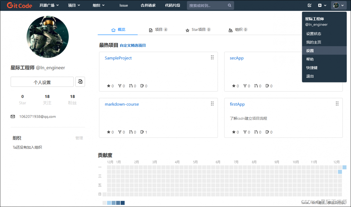Click the text Ta还没有加入组织
Image resolution: width=351 pixels, height=207 pixels.
tap(27, 147)
